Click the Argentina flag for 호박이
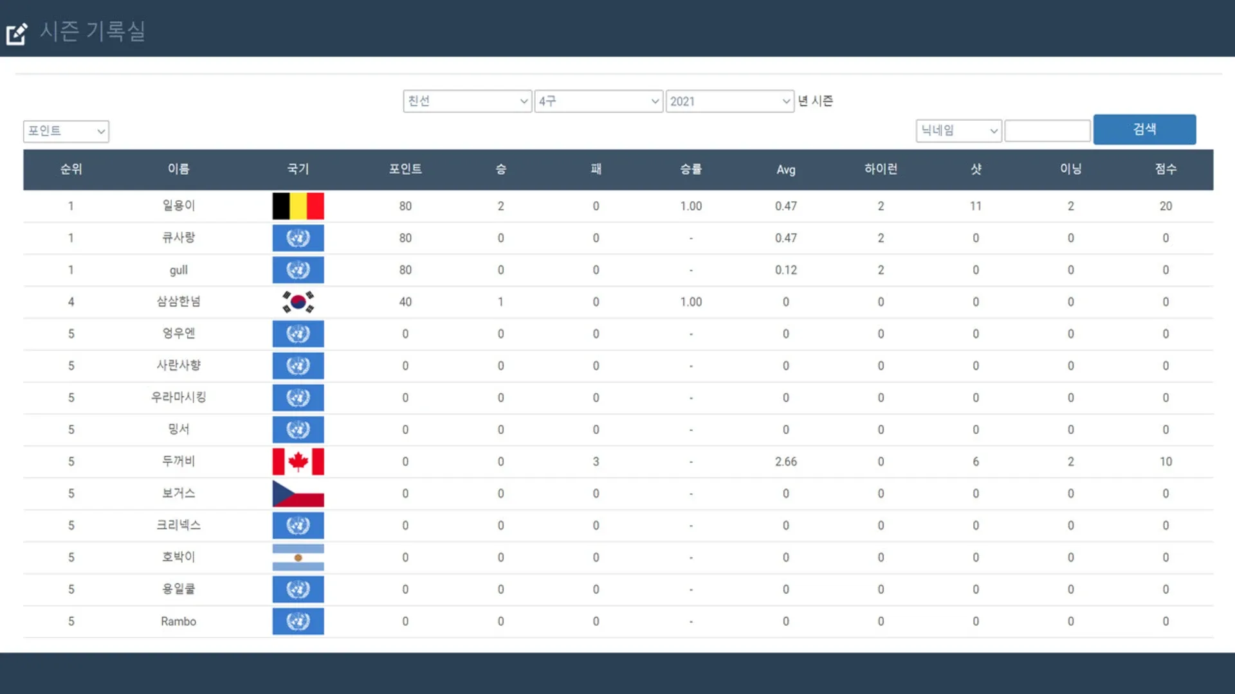 [x=298, y=558]
